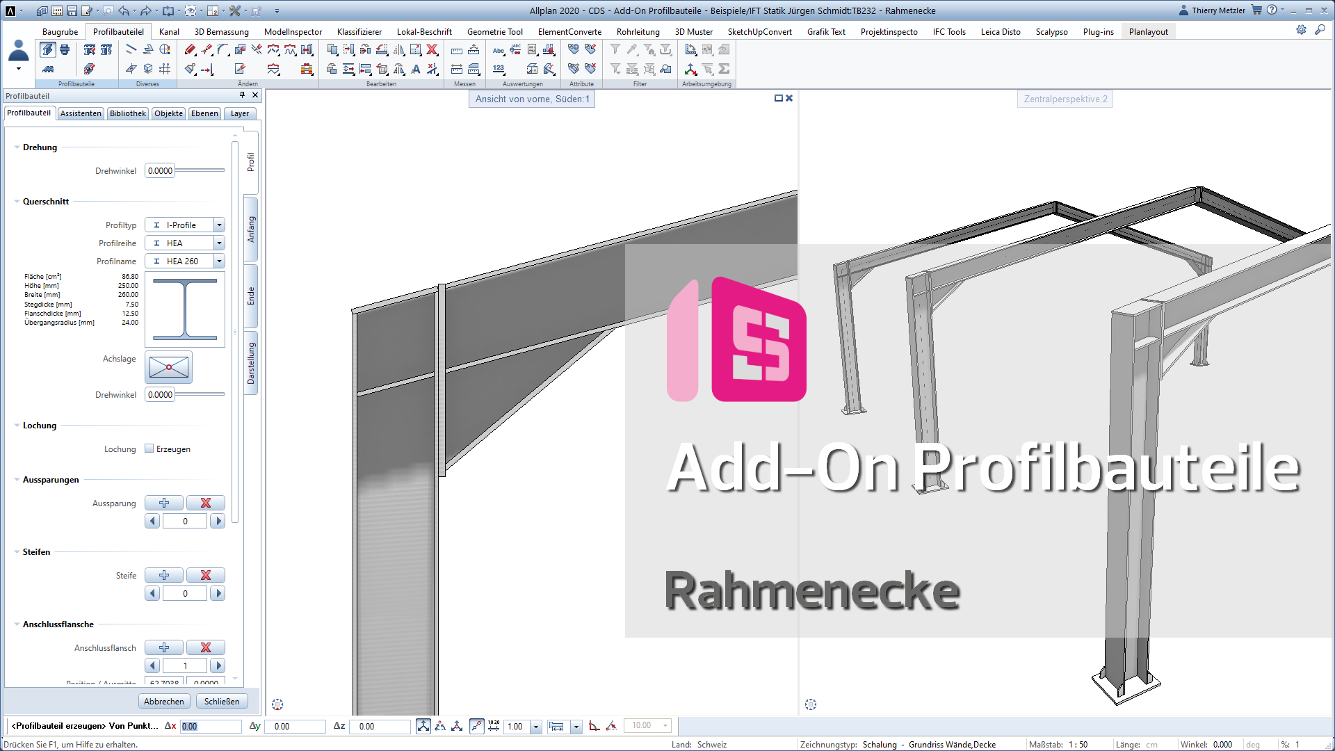Screen dimensions: 1335x751
Task: Collapse the Querschnitt section
Action: 16,201
